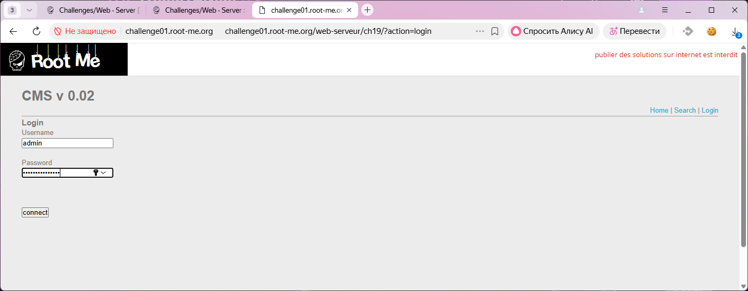Bookmark this page with the bookmark icon

click(495, 31)
